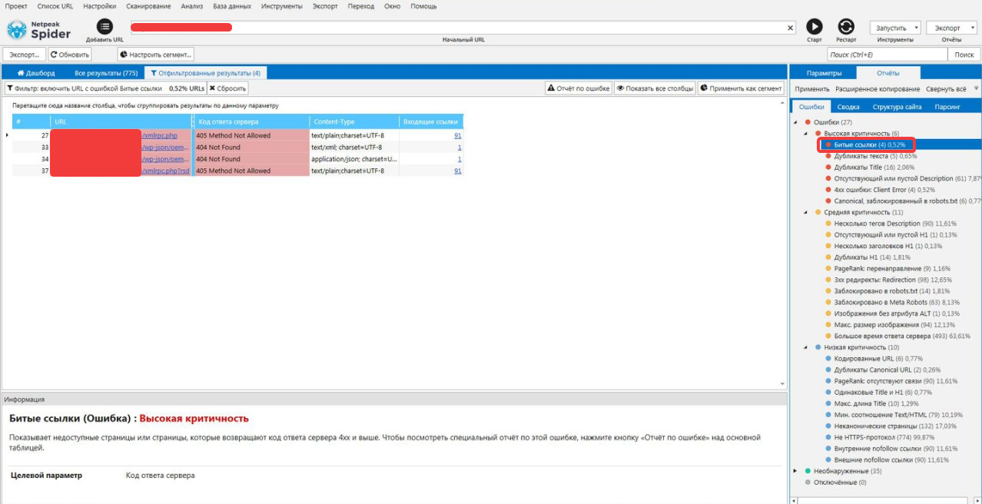Collapse the Высокая критичность (6) node
The height and width of the screenshot is (504, 982).
pos(806,134)
